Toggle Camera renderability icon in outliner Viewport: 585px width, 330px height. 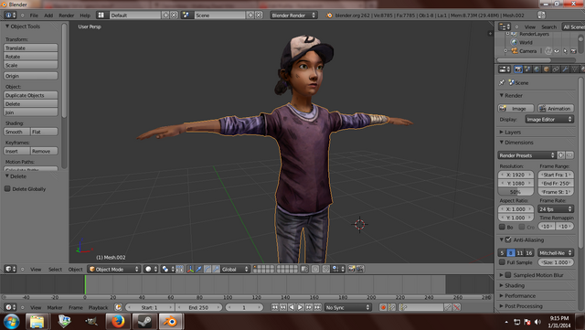574,51
